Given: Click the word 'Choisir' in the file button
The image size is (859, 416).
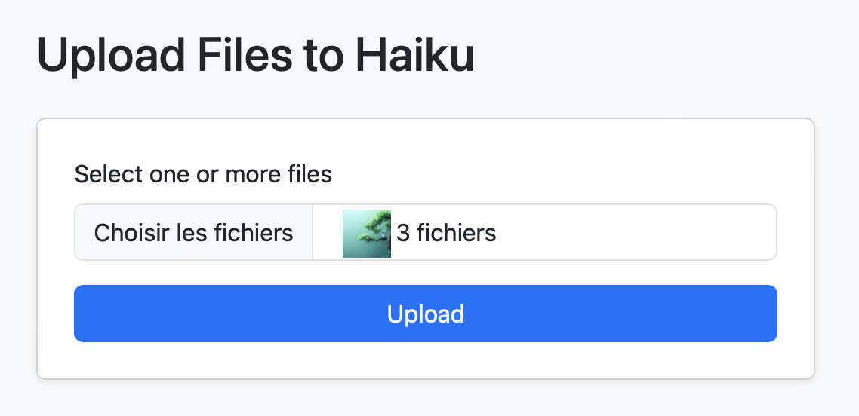Looking at the screenshot, I should [131, 234].
